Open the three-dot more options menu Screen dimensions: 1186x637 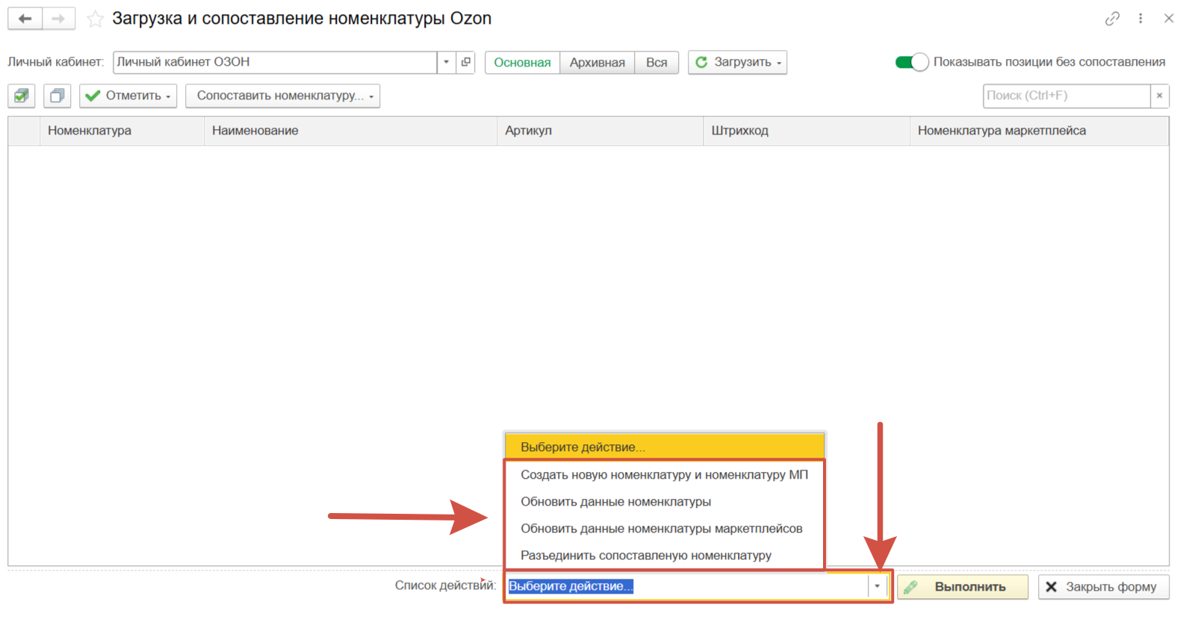(x=1140, y=19)
